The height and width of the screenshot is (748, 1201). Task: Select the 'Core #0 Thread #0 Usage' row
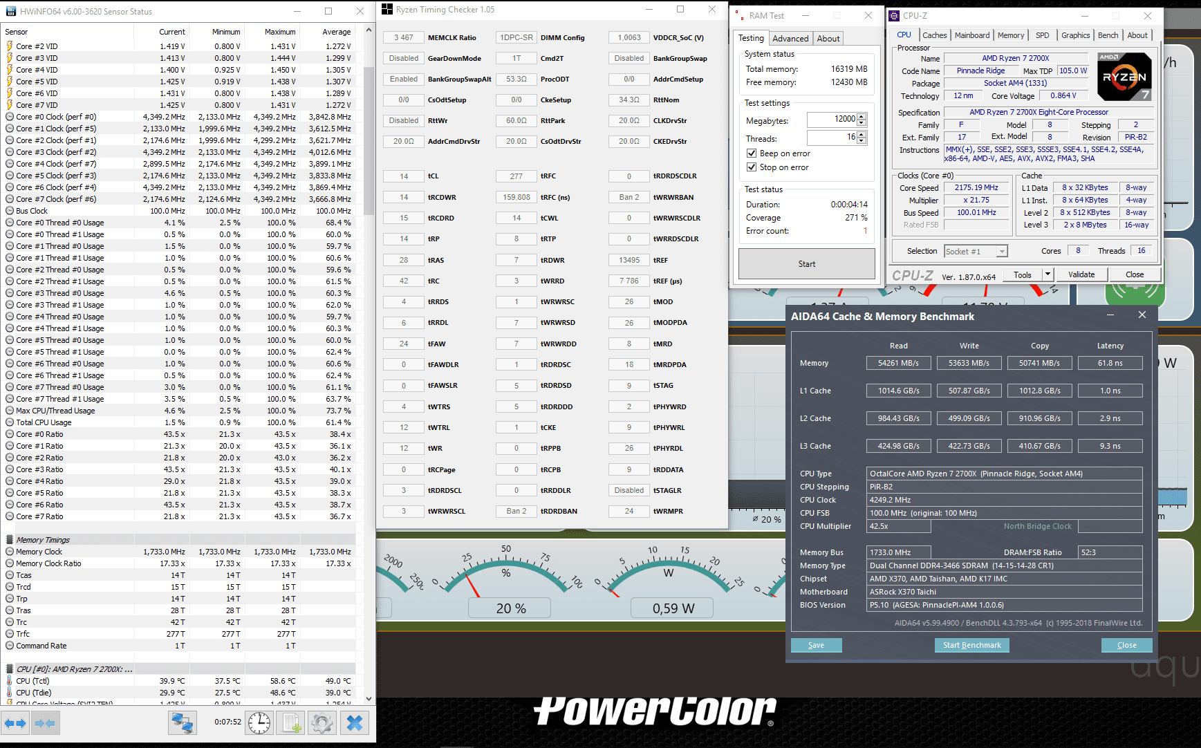(178, 223)
